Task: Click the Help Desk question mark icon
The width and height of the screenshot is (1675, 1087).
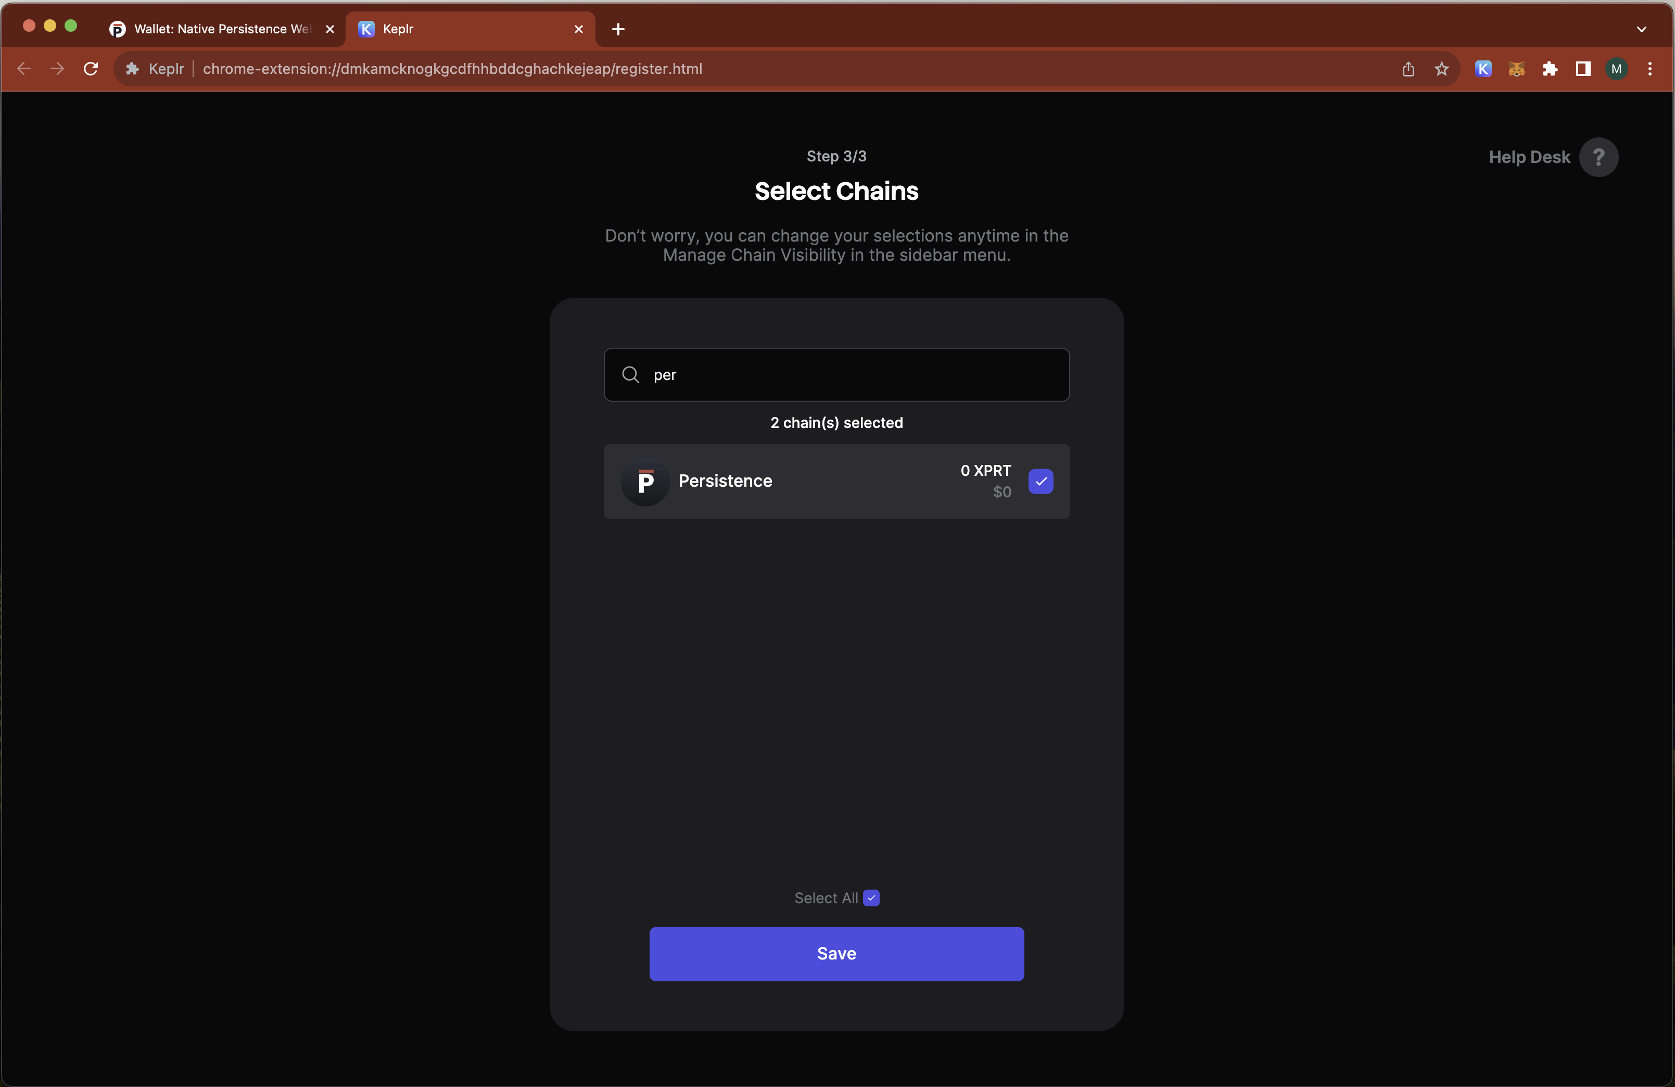Action: click(x=1598, y=157)
